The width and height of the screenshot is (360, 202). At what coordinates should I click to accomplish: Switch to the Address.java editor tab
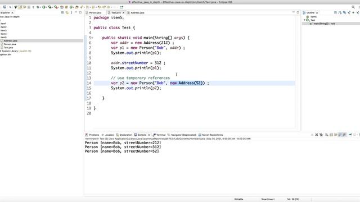(x=137, y=12)
